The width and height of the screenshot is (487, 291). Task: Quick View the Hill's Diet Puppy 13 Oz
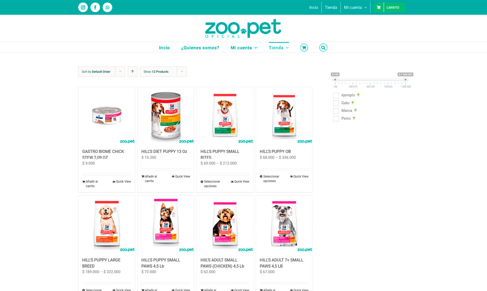[181, 177]
